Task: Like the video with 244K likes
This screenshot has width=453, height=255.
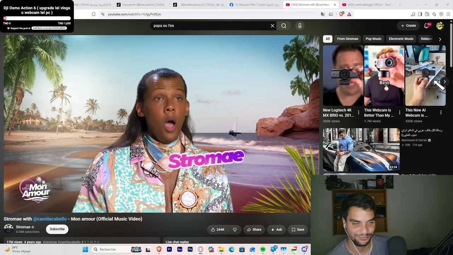Action: click(x=218, y=229)
